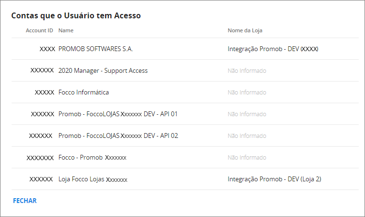Viewport: 365px width, 217px height.
Task: Click the FECHAR button
Action: (25, 201)
